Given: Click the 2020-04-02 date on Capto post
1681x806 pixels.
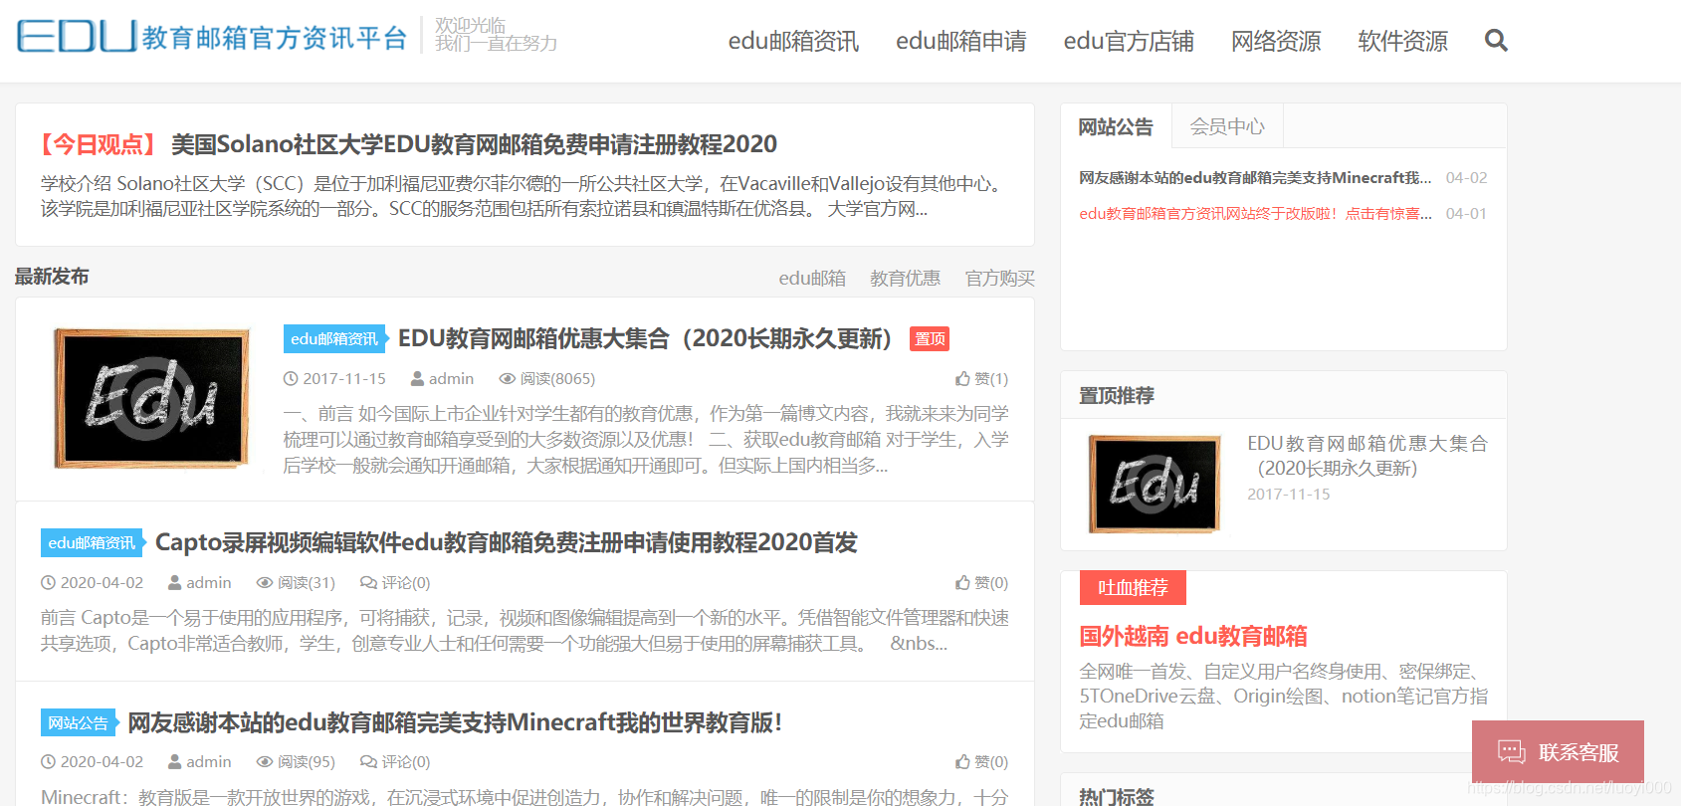Looking at the screenshot, I should click(92, 583).
